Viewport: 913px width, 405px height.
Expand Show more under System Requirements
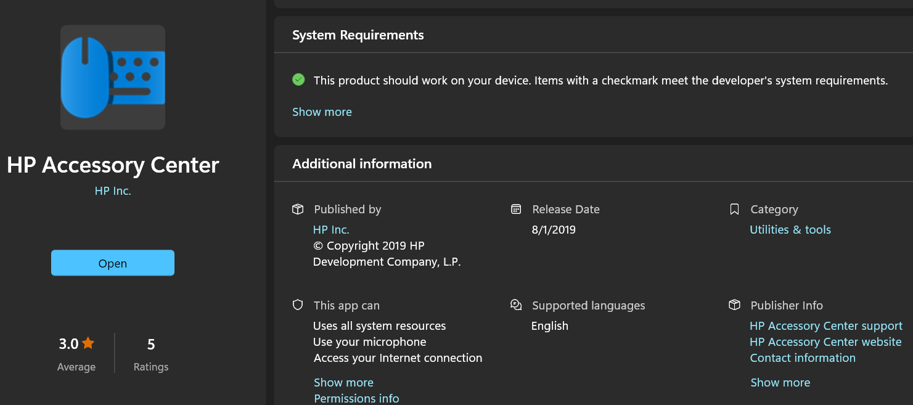322,112
